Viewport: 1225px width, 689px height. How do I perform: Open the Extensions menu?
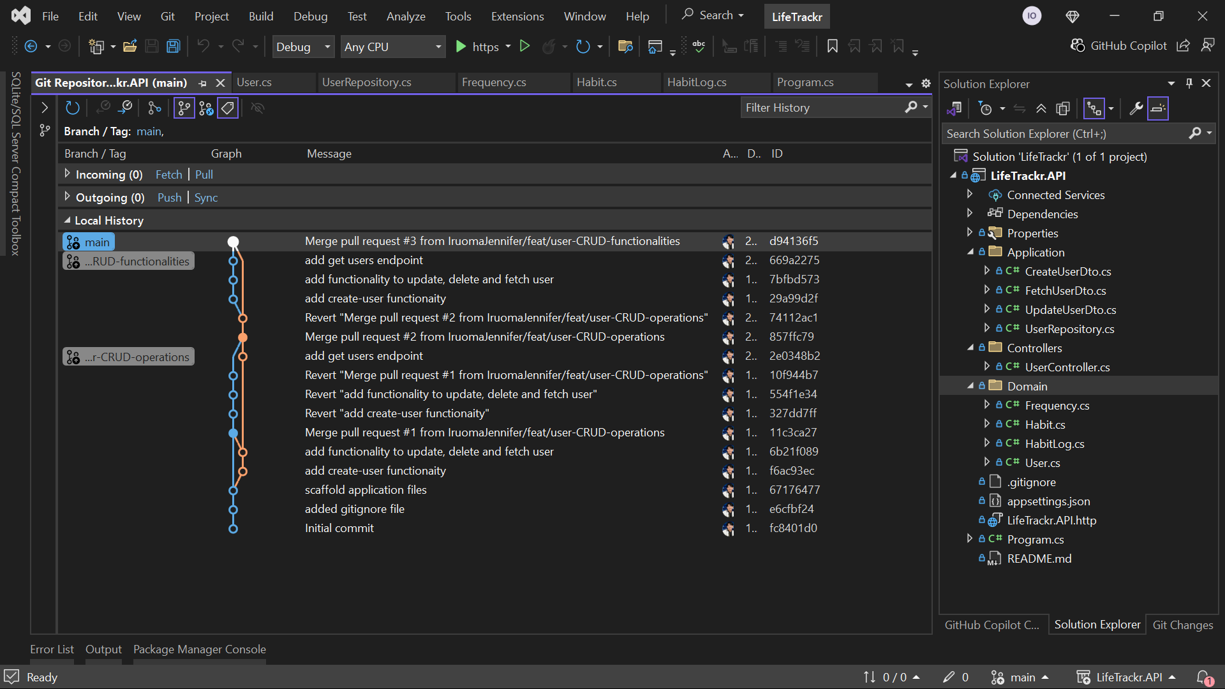point(517,17)
